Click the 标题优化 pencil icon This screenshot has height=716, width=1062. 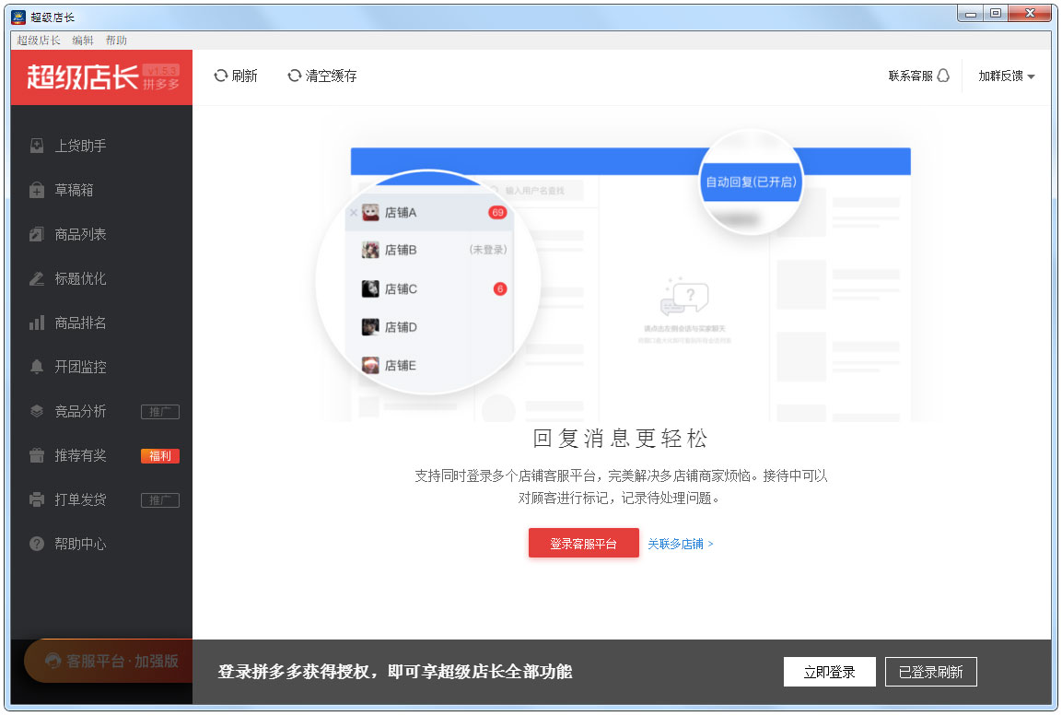(x=37, y=278)
